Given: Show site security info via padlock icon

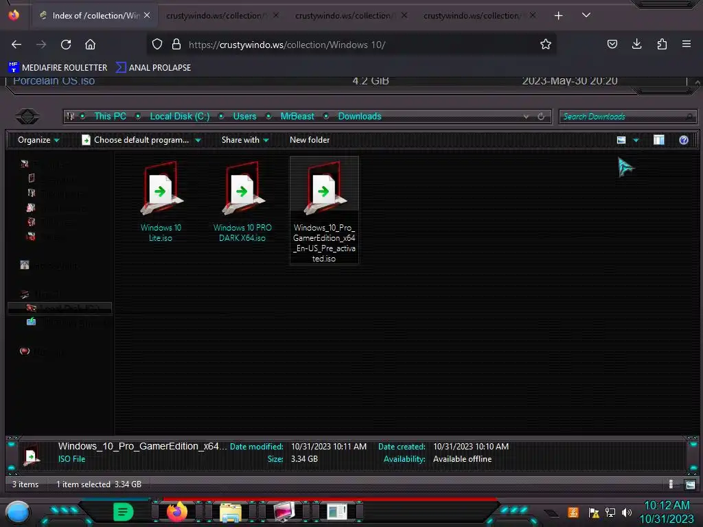Looking at the screenshot, I should point(176,45).
